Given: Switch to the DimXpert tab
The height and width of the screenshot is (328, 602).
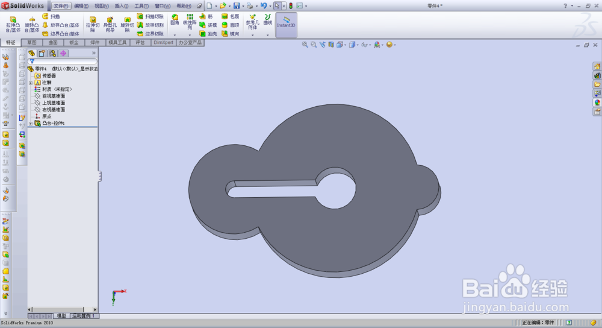Looking at the screenshot, I should coord(164,42).
